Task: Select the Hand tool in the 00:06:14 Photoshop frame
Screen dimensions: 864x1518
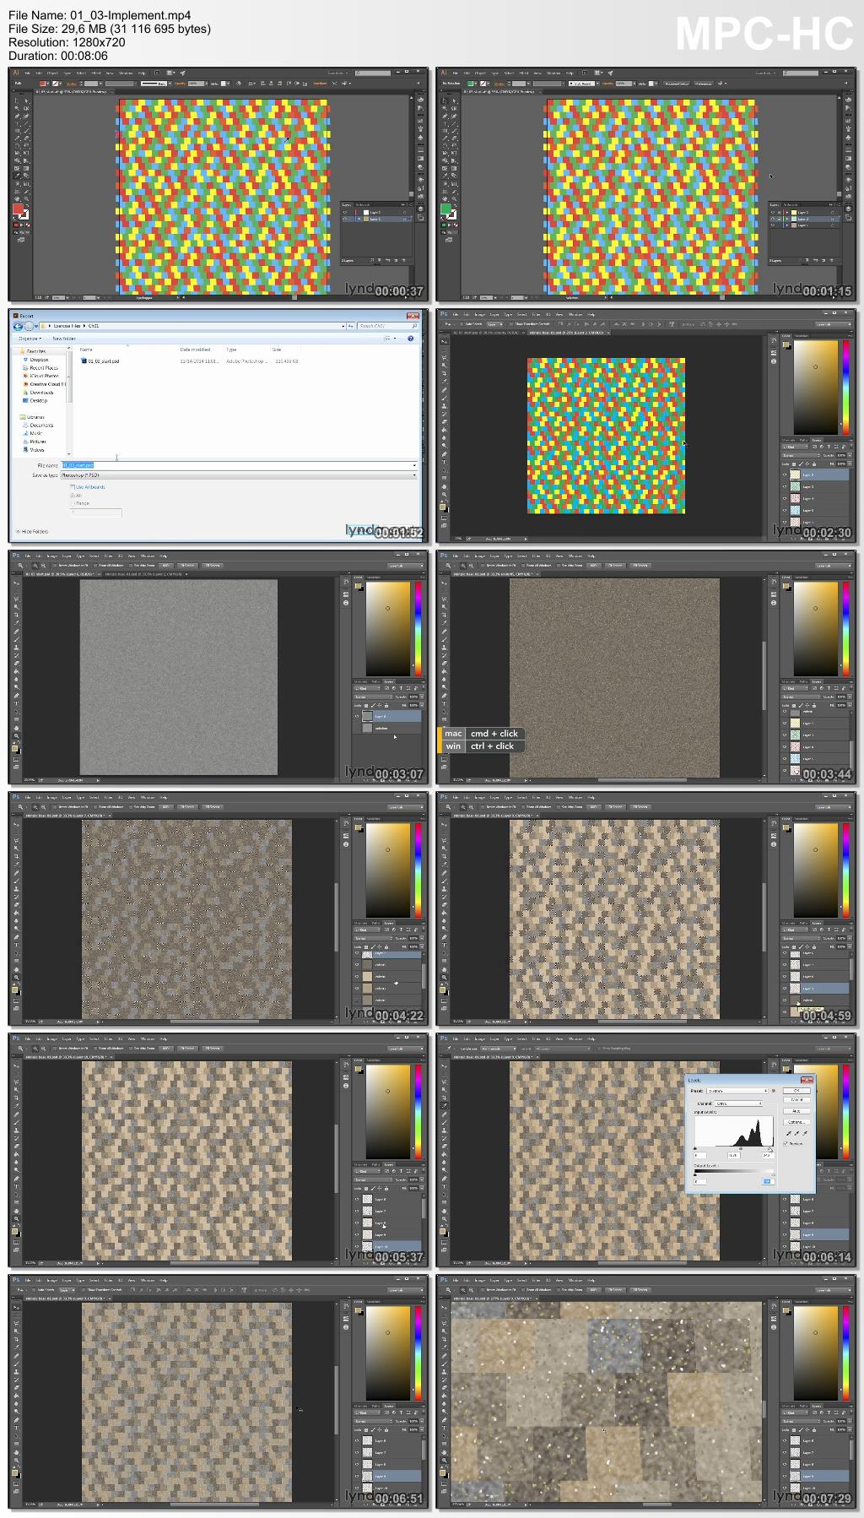Action: tap(444, 1212)
